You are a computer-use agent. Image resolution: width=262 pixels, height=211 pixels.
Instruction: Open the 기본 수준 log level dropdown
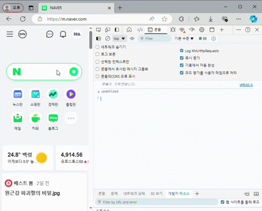coord(184,39)
